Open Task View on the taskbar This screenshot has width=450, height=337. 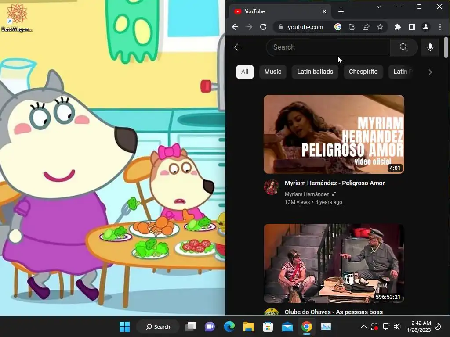[x=191, y=326]
